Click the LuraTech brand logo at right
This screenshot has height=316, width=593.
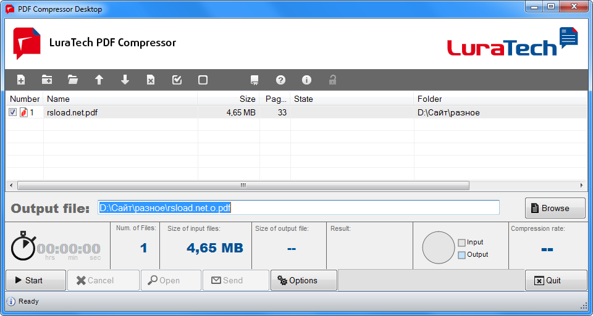coord(513,42)
